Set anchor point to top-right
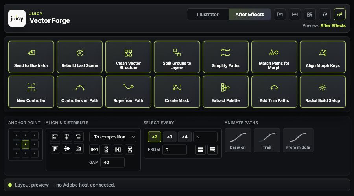 pyautogui.click(x=35, y=136)
